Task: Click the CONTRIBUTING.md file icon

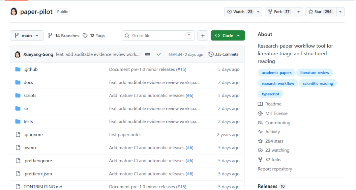Action: tap(18, 187)
